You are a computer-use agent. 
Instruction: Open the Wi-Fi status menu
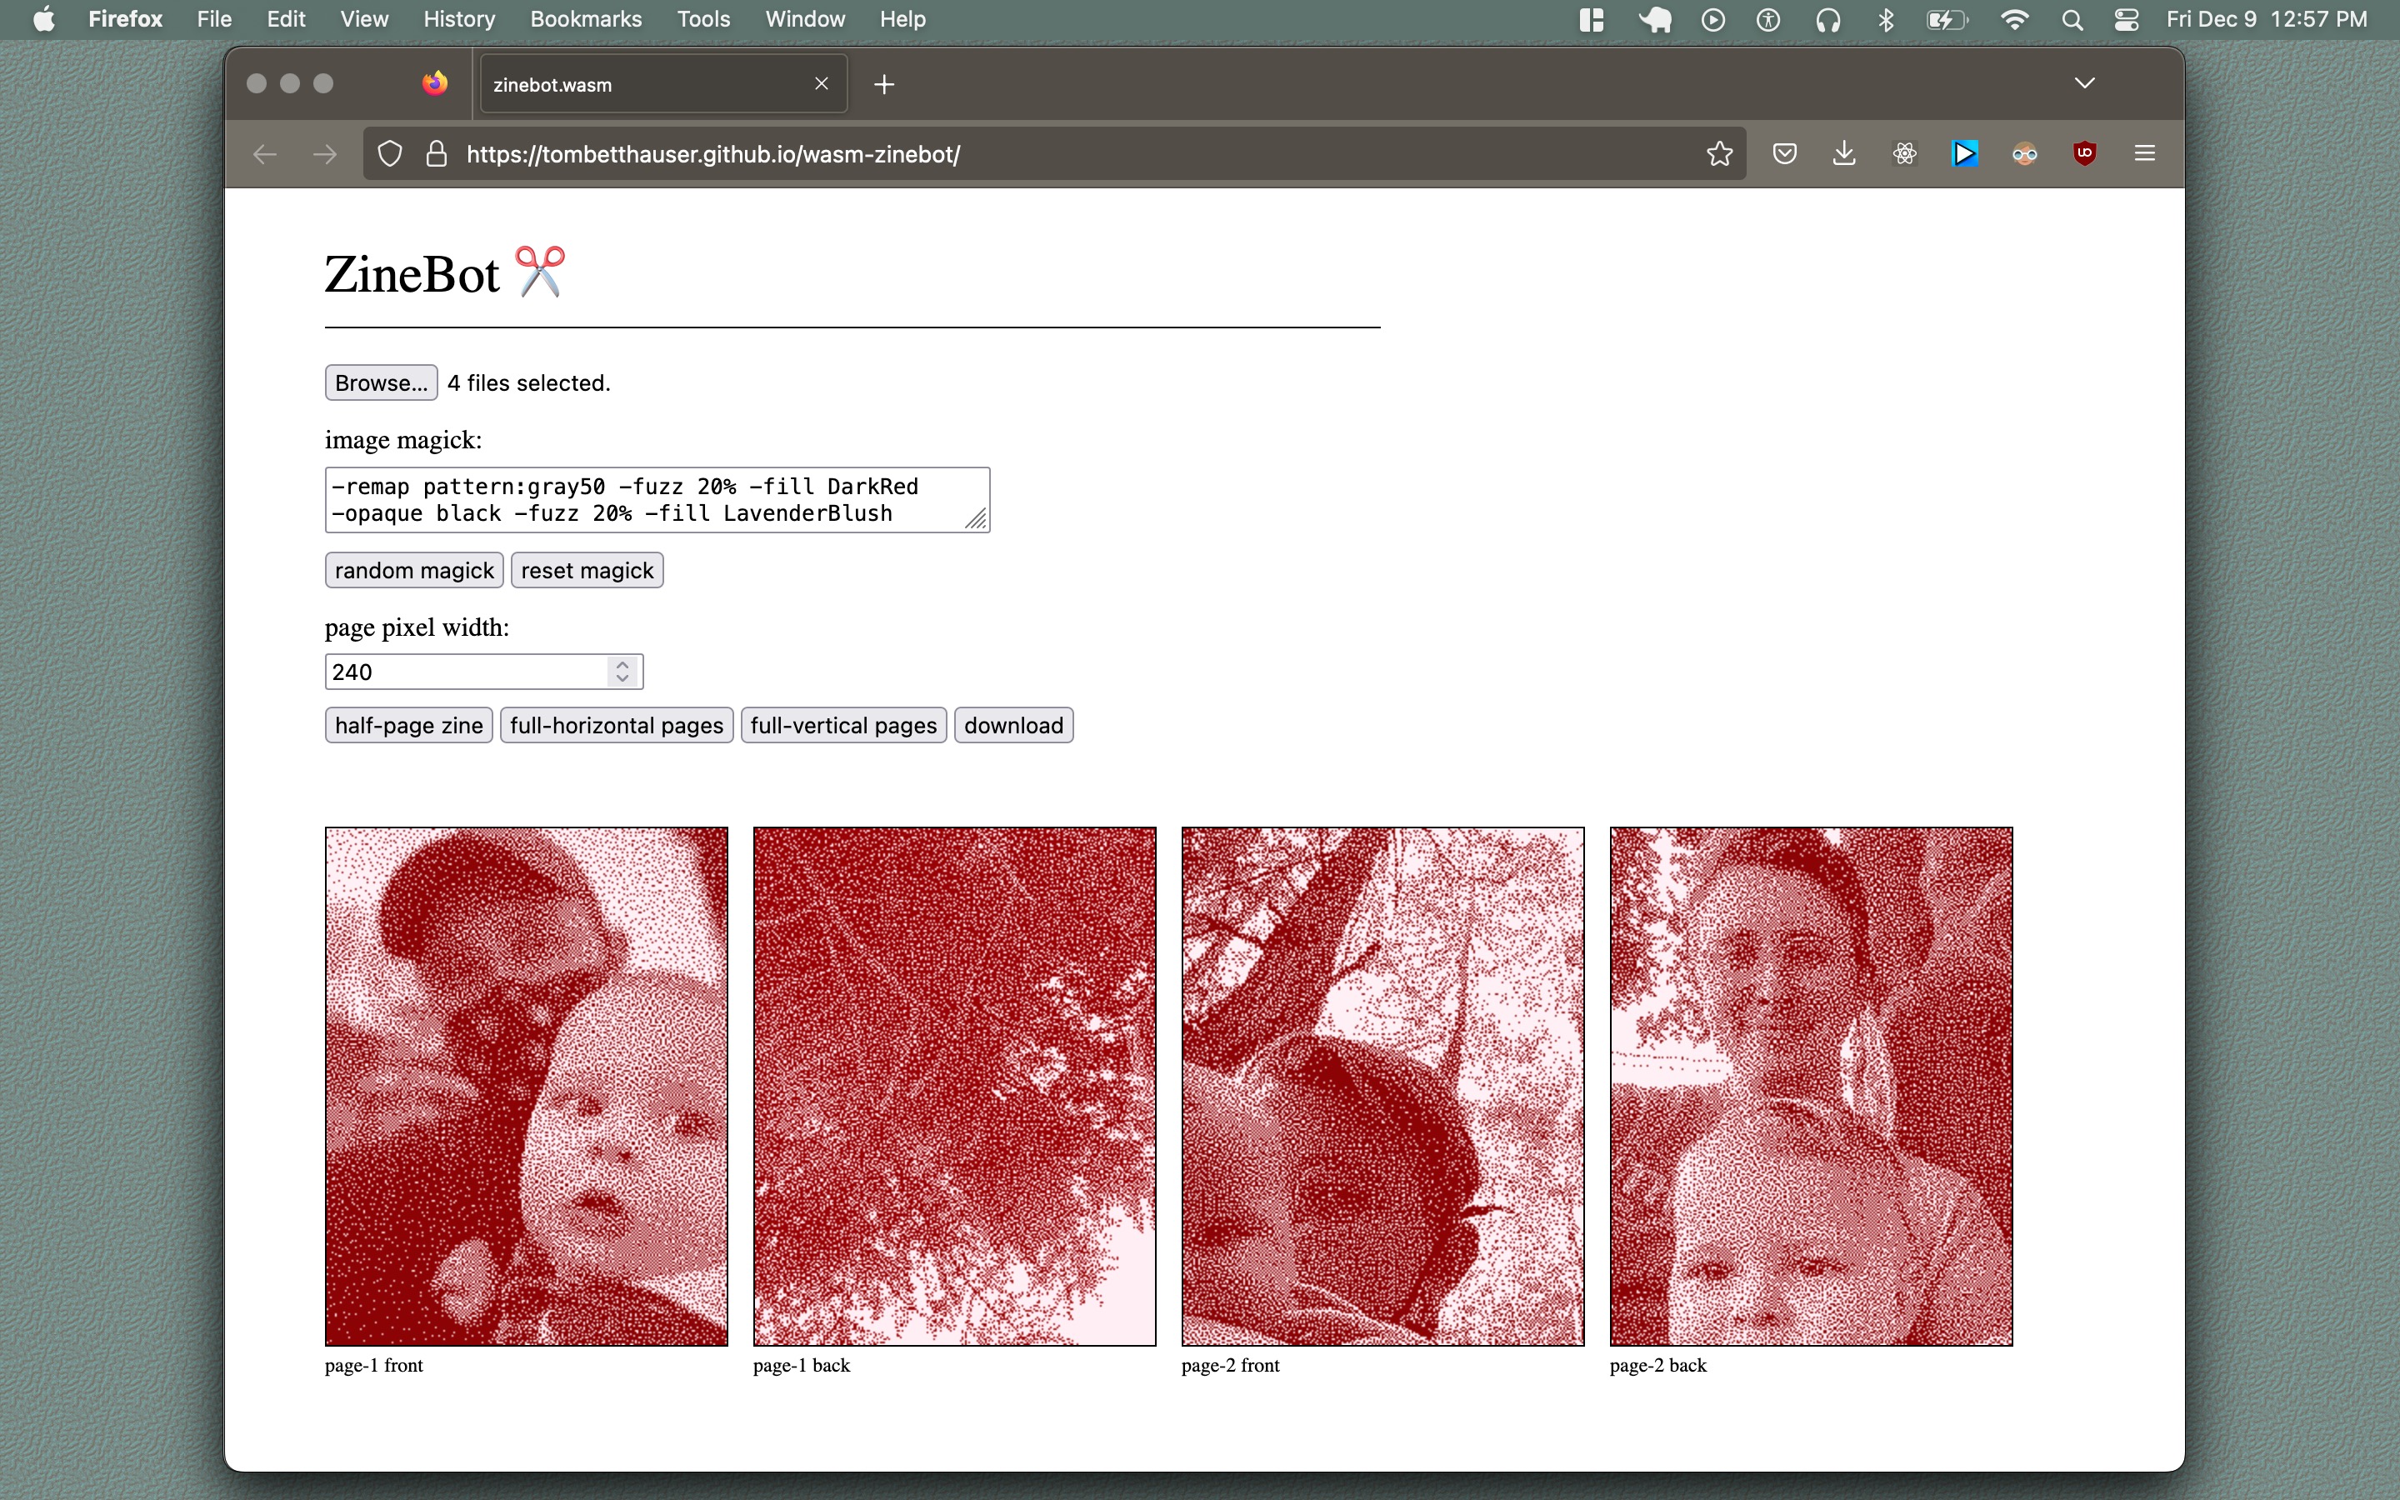click(2013, 20)
